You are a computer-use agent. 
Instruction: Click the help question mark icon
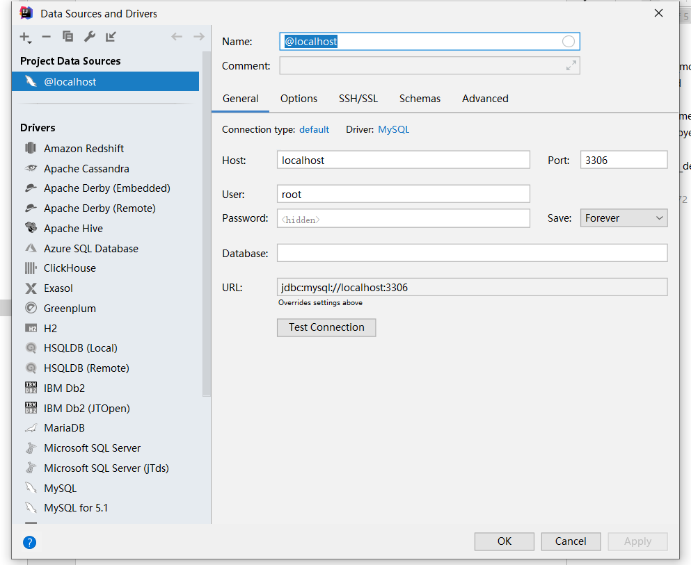click(x=29, y=543)
